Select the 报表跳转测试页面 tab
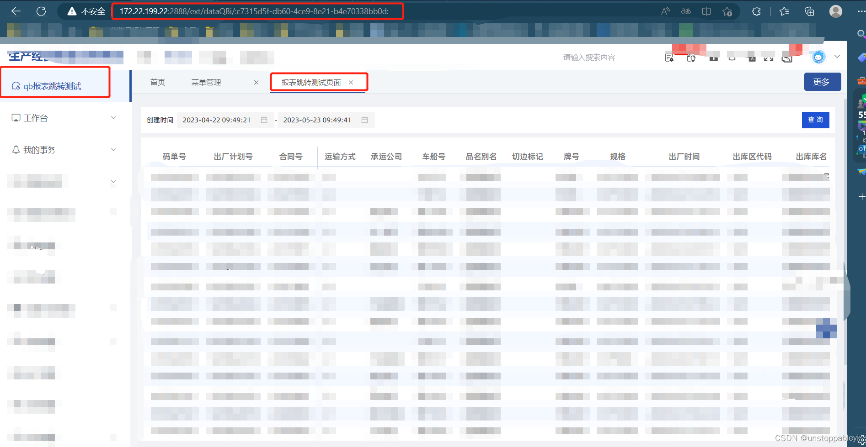The image size is (866, 447). (311, 82)
